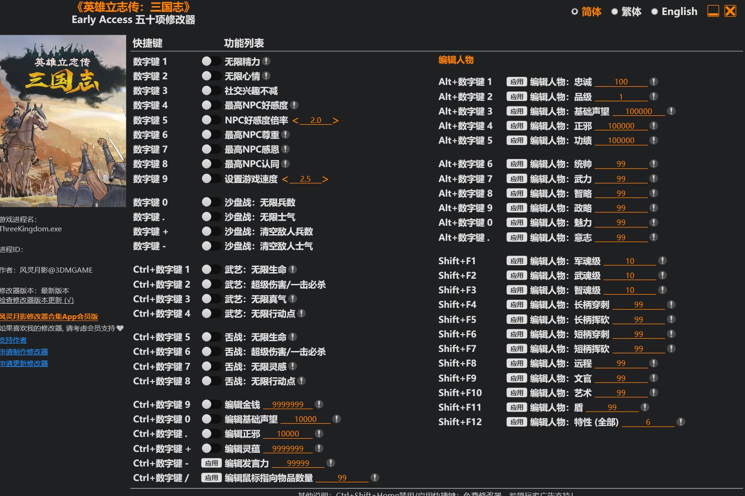Click 应用 for 编辑人物: 武力
The width and height of the screenshot is (745, 496).
pyautogui.click(x=517, y=179)
